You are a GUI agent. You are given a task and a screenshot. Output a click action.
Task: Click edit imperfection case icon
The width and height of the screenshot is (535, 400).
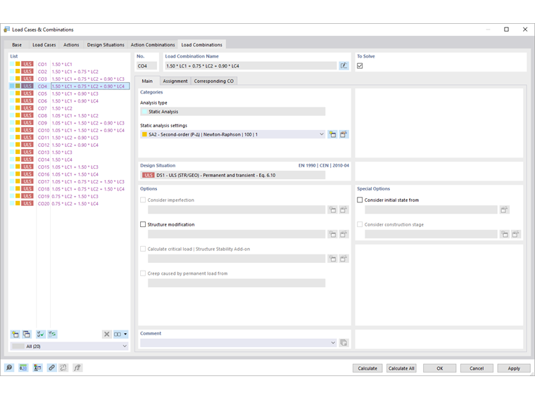344,209
